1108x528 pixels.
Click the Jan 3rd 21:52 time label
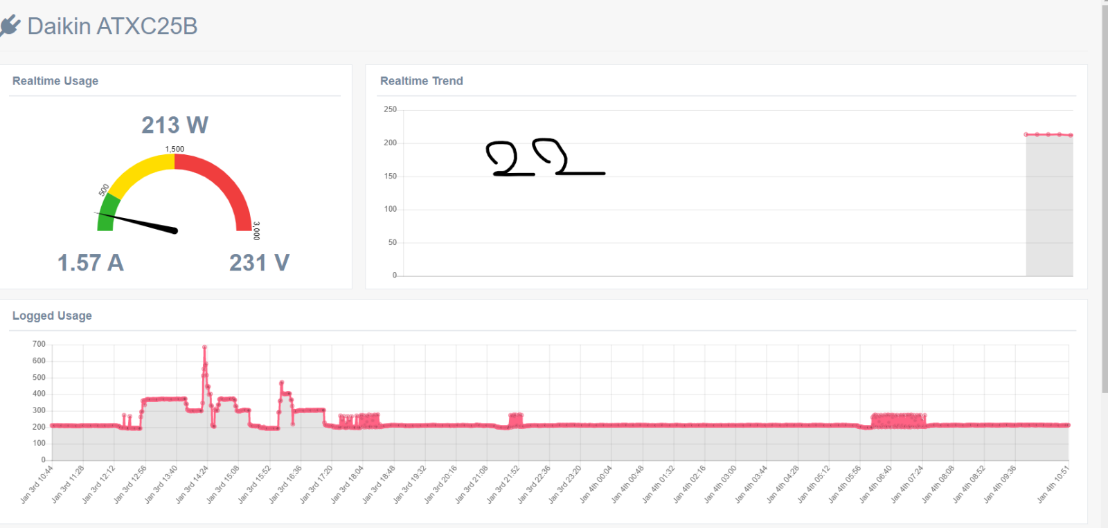tap(503, 484)
